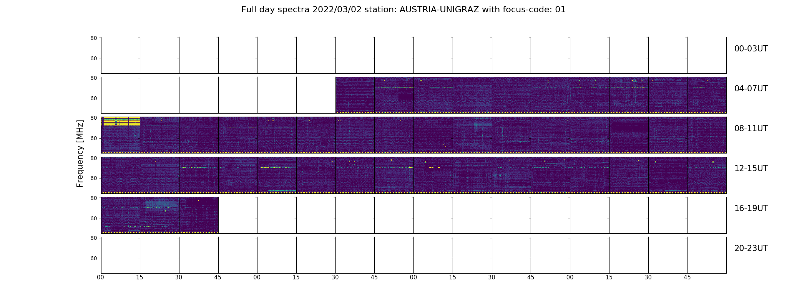807x307 pixels.
Task: Open the yellow saturated spectrum panel in the 08-11UT row
Action: 121,135
